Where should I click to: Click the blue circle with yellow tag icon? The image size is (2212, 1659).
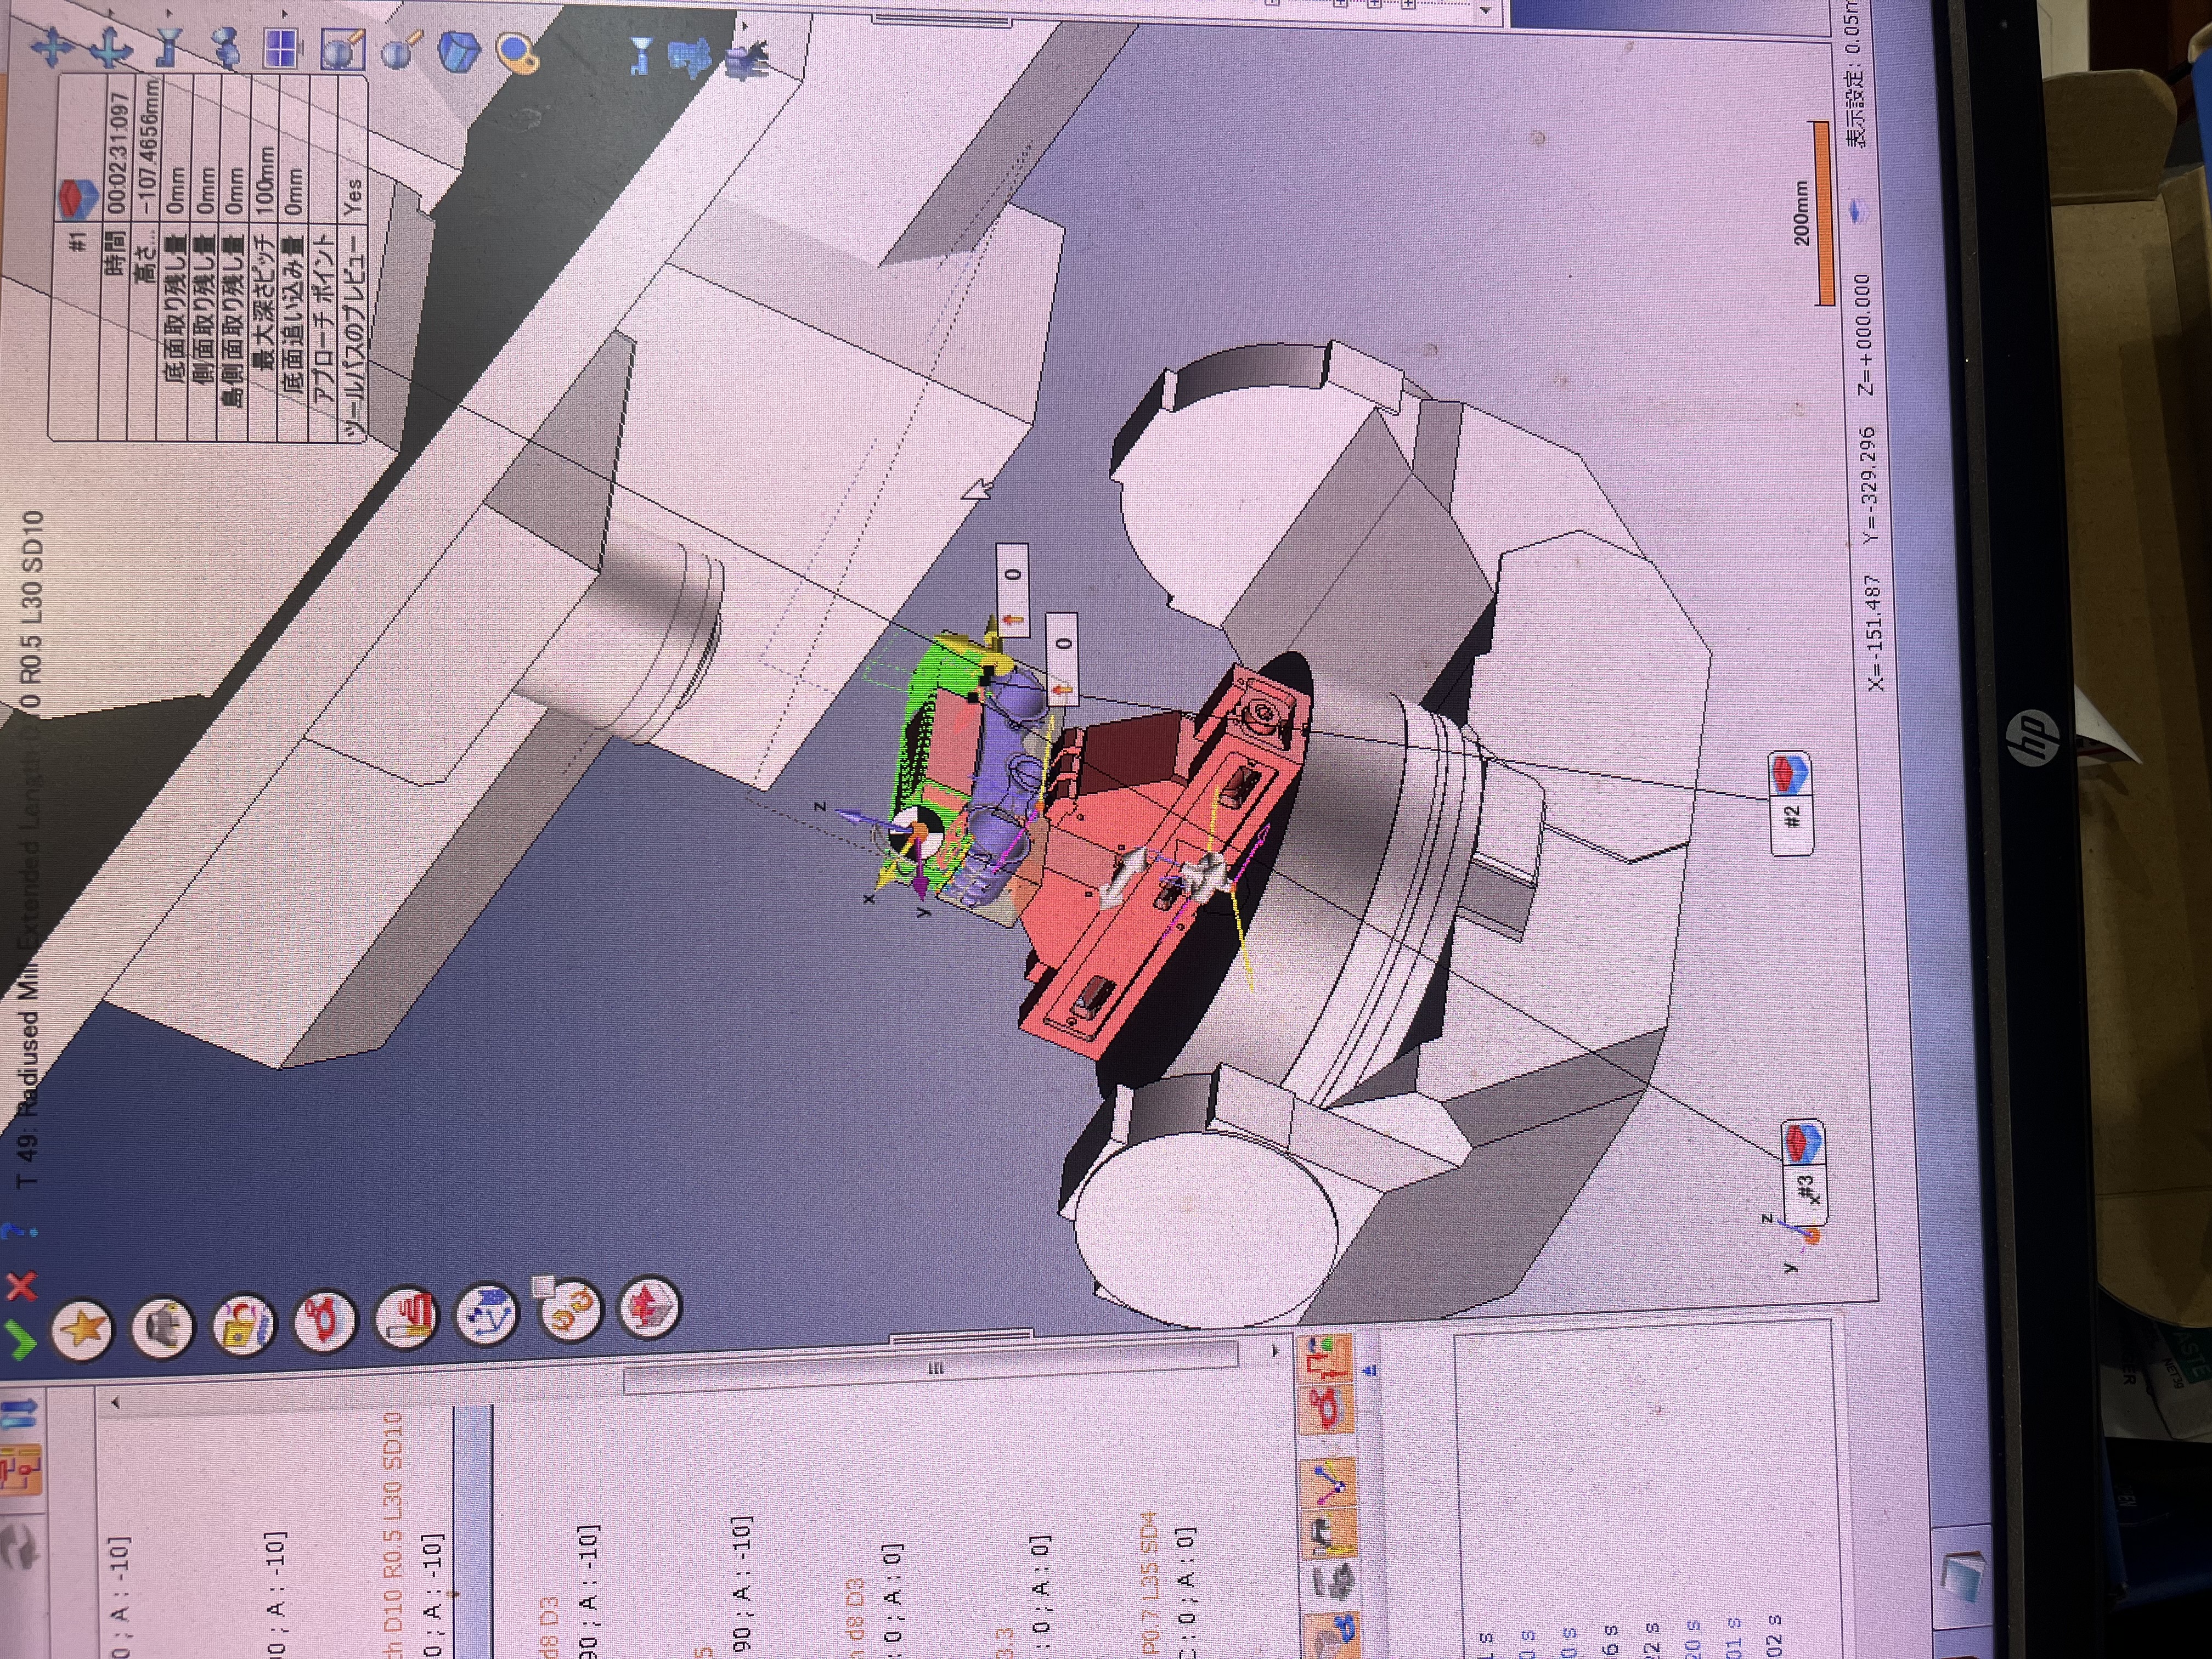(x=519, y=53)
